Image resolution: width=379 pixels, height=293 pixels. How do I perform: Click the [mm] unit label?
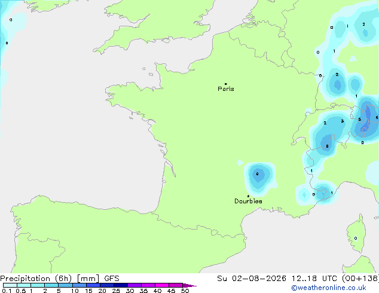coord(88,279)
